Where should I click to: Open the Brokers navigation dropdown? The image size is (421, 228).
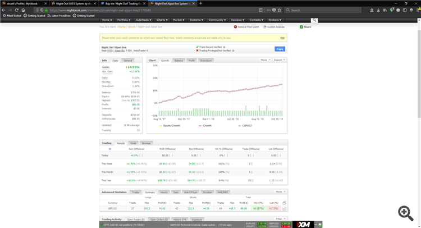click(x=275, y=20)
